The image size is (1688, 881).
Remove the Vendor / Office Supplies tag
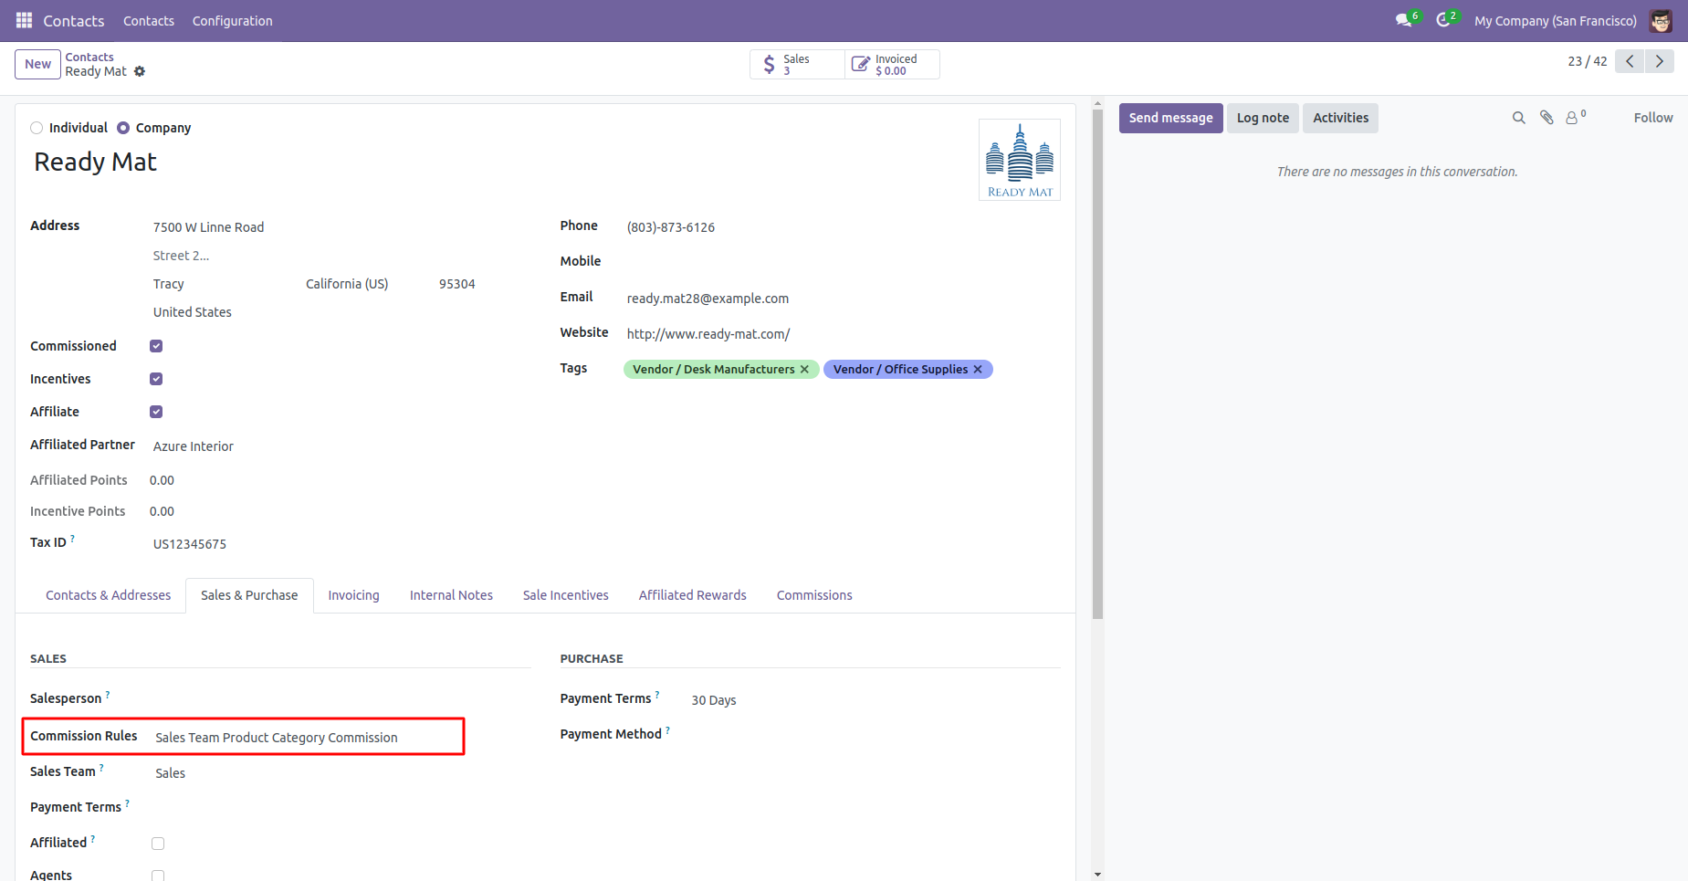click(978, 369)
